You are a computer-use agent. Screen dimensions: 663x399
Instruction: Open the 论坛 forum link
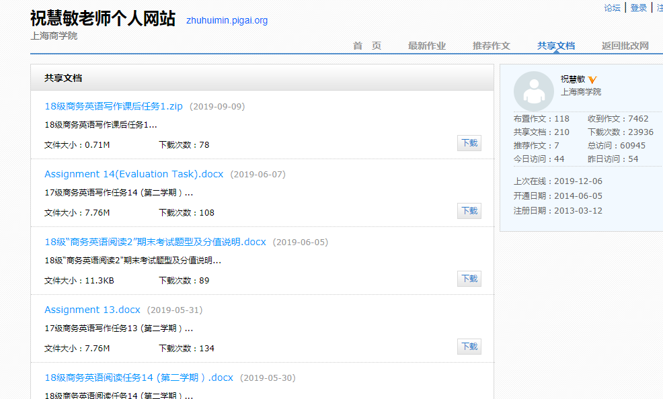tap(612, 8)
